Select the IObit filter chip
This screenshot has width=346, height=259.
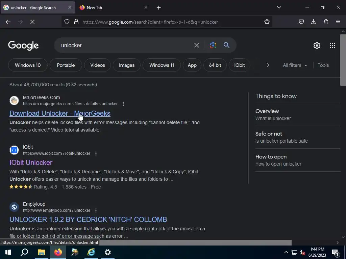coord(240,65)
